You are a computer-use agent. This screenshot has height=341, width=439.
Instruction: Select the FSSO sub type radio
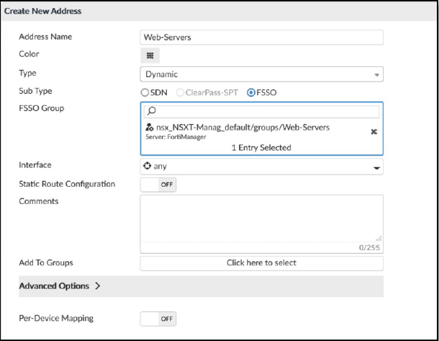coord(251,92)
